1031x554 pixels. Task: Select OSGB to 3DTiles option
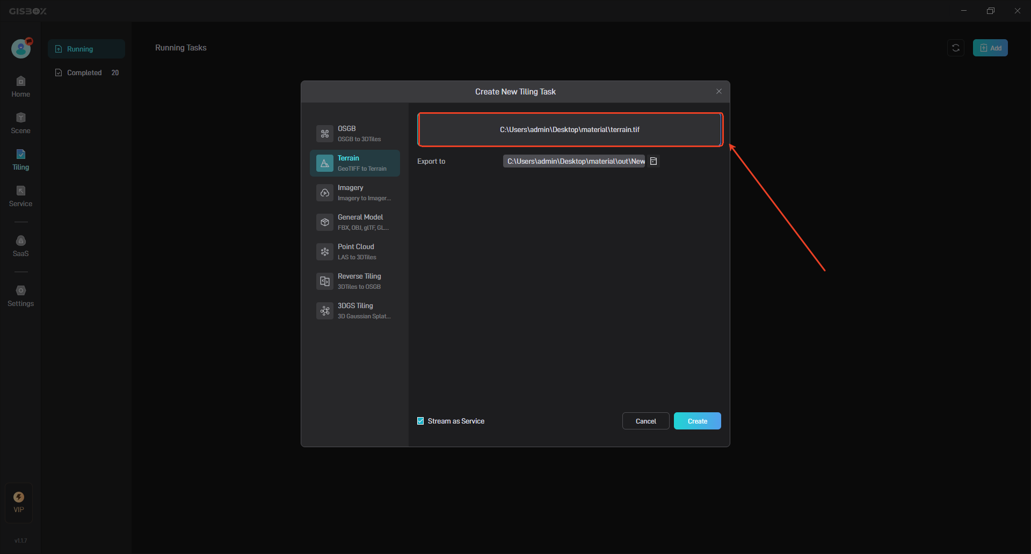click(355, 134)
